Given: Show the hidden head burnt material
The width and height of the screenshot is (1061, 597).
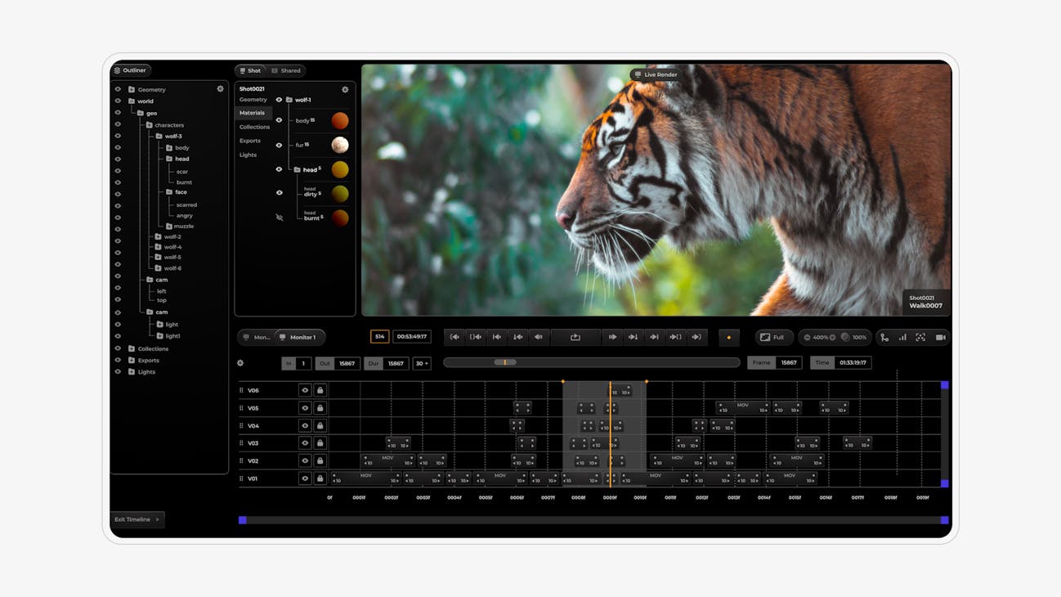Looking at the screenshot, I should (280, 218).
